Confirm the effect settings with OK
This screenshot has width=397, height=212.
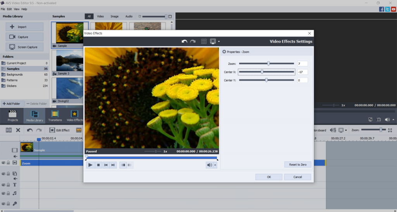pyautogui.click(x=269, y=177)
